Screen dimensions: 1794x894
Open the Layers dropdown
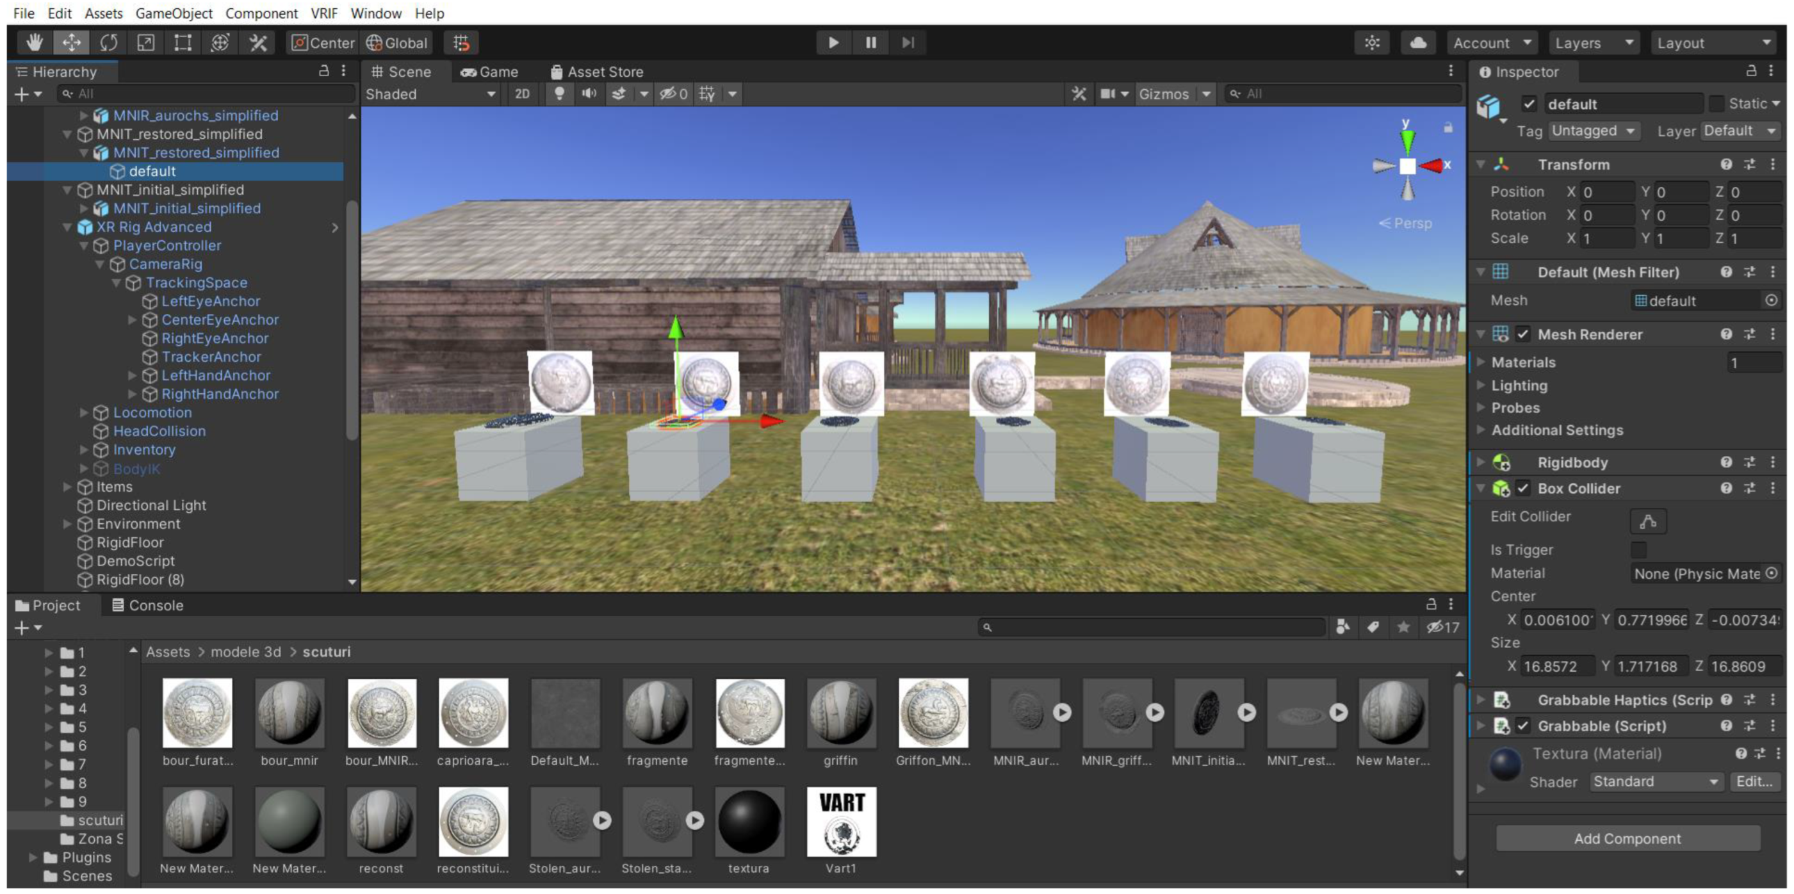click(1594, 42)
